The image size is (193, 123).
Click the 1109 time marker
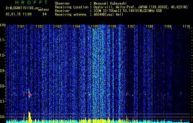coord(168,26)
